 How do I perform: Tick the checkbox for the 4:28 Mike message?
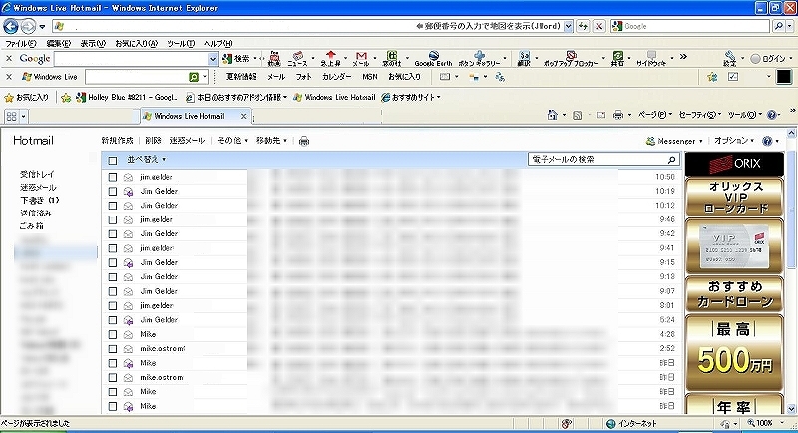tap(113, 335)
